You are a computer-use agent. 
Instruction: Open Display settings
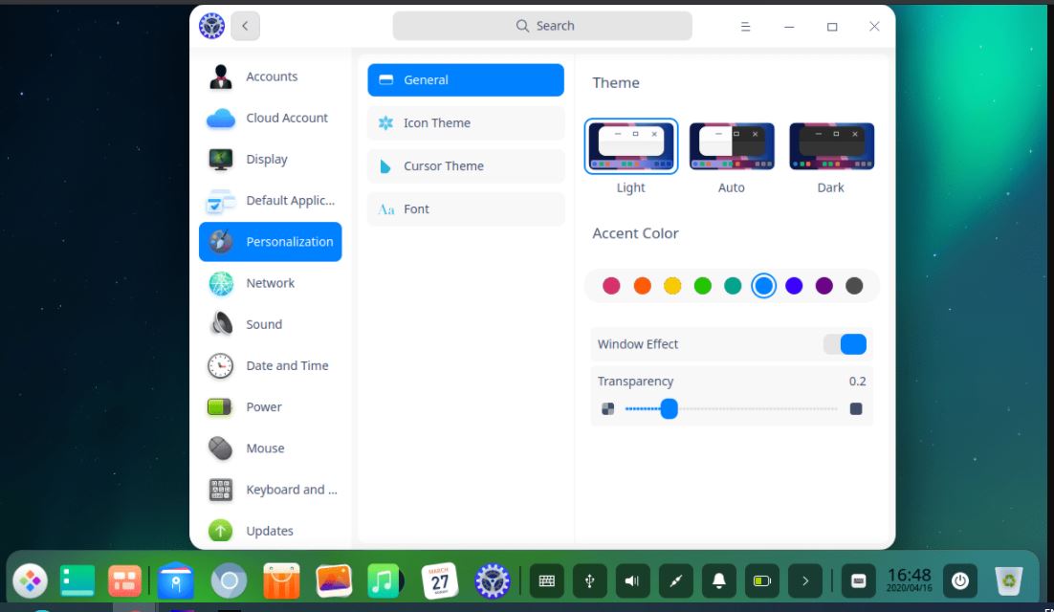point(271,159)
